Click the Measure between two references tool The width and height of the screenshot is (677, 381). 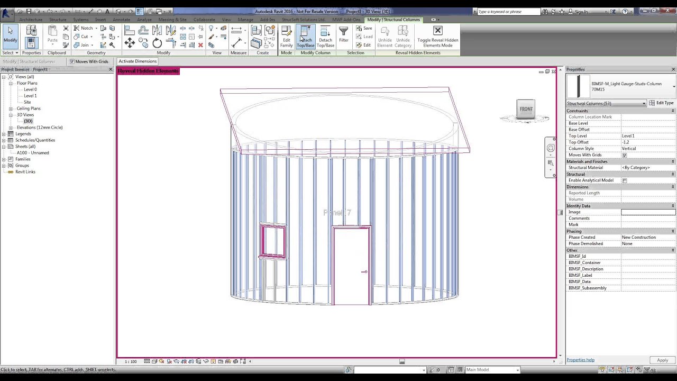(236, 30)
